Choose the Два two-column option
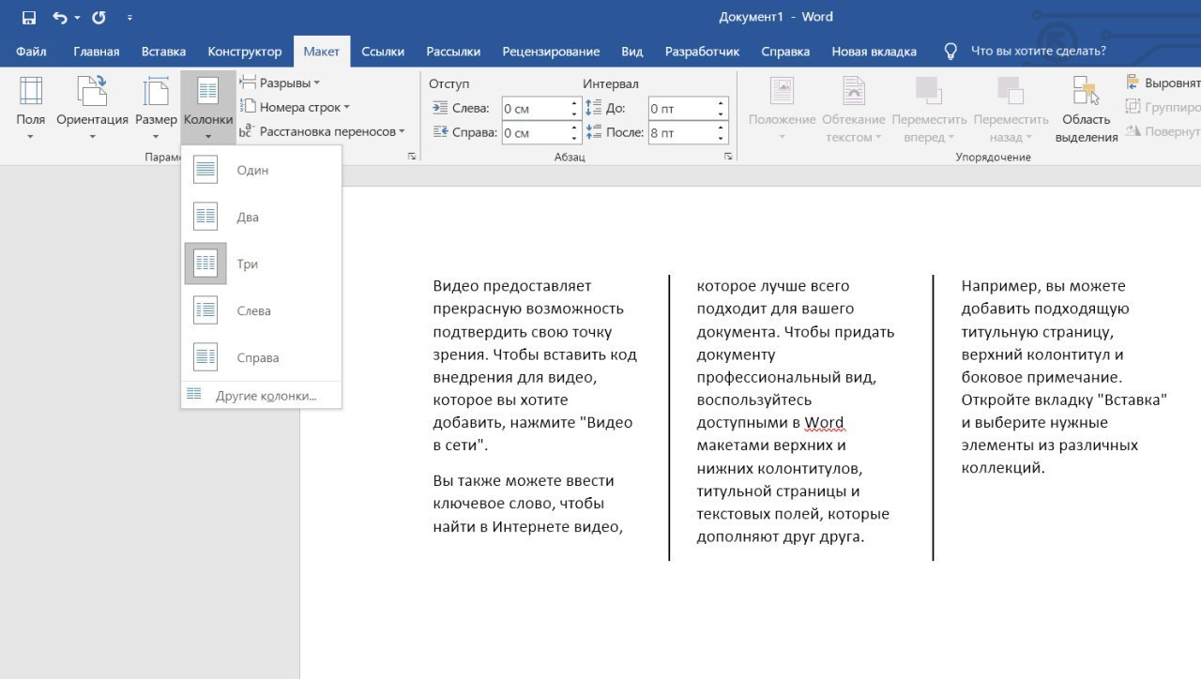This screenshot has width=1201, height=679. pos(248,218)
